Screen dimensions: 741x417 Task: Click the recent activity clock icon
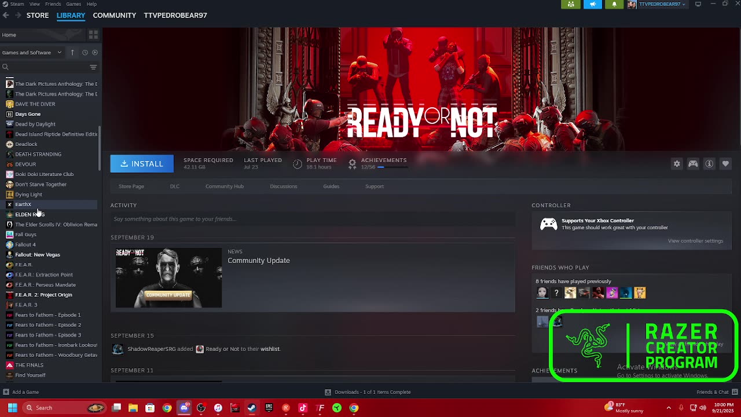(x=85, y=52)
